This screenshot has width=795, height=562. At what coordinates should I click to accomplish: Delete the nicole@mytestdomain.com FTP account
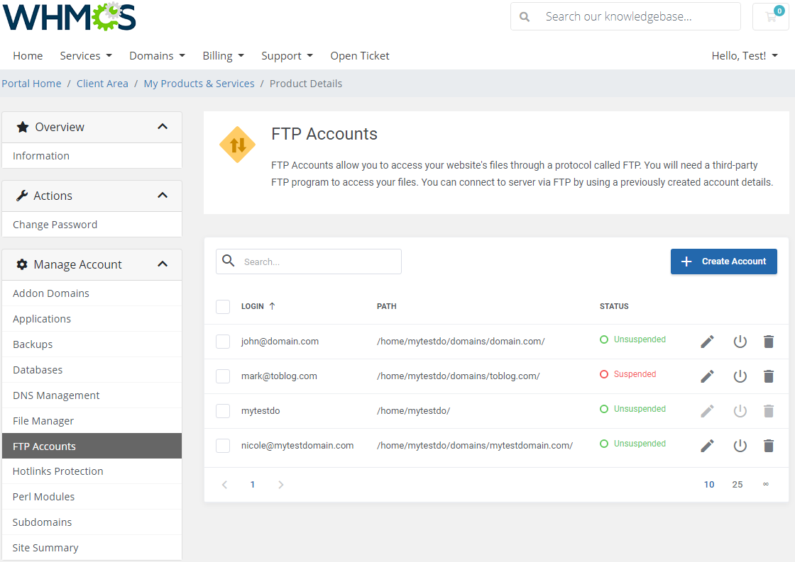[769, 446]
